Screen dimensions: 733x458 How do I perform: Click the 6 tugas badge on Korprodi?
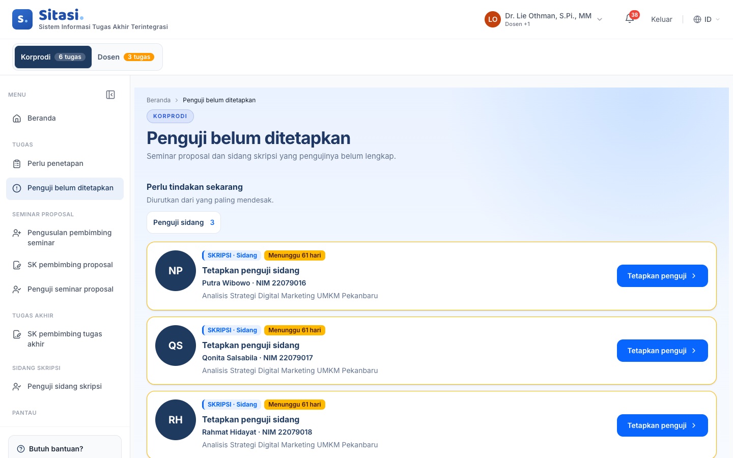70,57
